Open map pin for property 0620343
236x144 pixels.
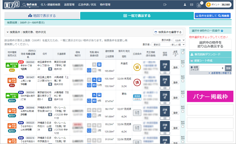pos(50,69)
